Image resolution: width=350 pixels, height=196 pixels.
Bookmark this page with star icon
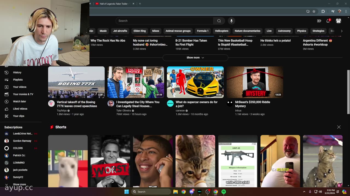[314, 11]
